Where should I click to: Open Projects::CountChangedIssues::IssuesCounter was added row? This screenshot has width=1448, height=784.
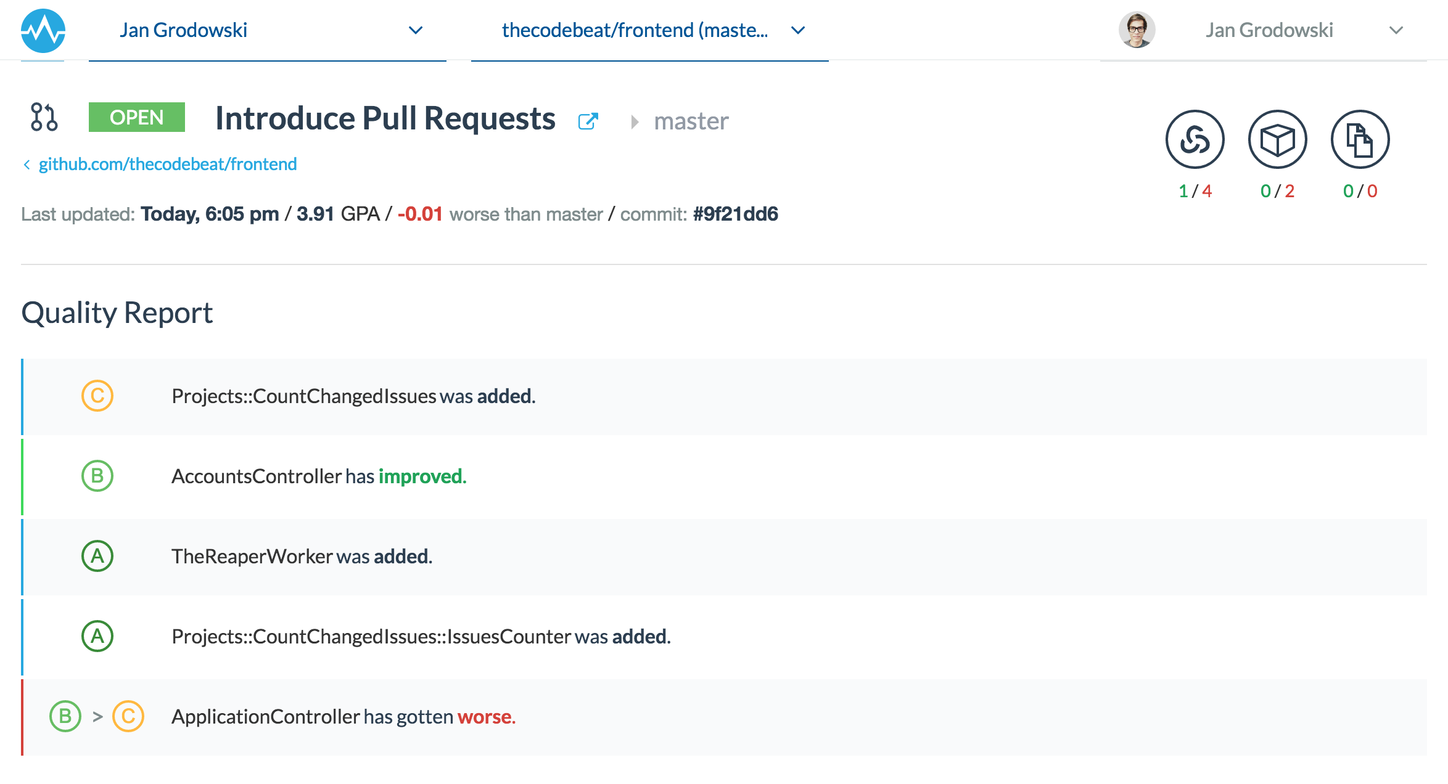pyautogui.click(x=421, y=637)
